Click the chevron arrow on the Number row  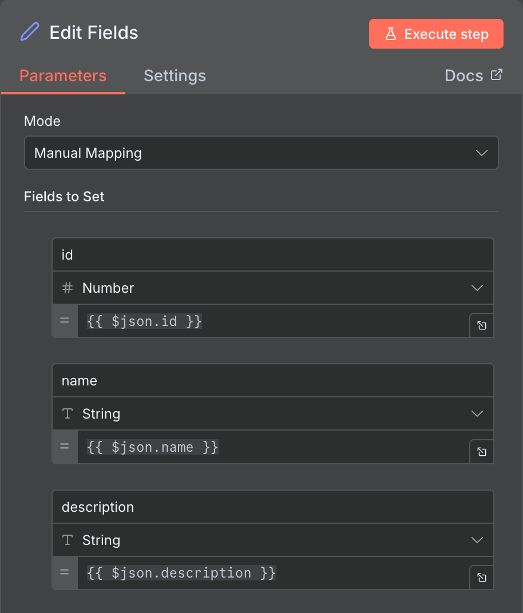pyautogui.click(x=477, y=288)
